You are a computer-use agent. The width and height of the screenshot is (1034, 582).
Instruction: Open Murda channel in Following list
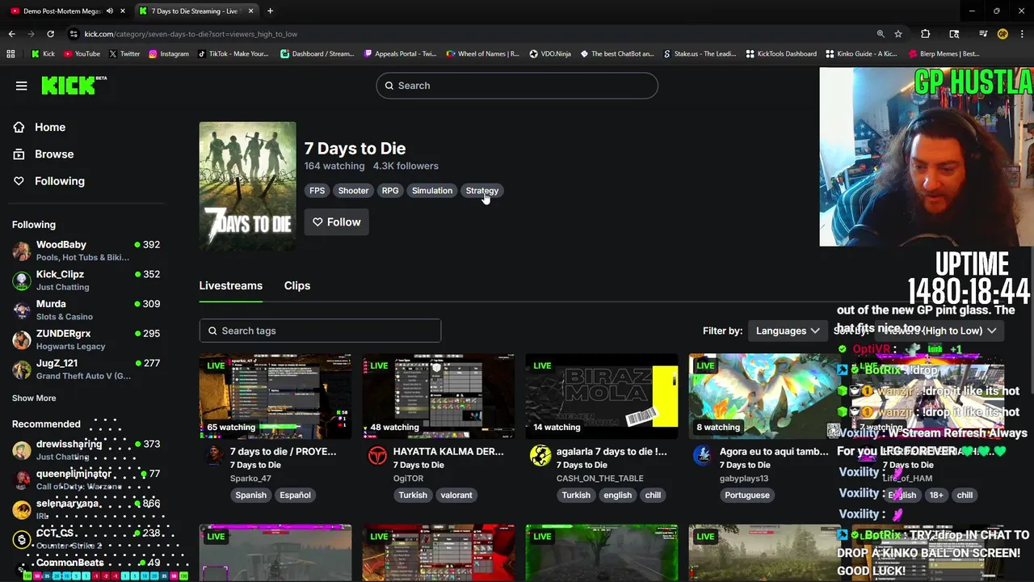coord(86,310)
